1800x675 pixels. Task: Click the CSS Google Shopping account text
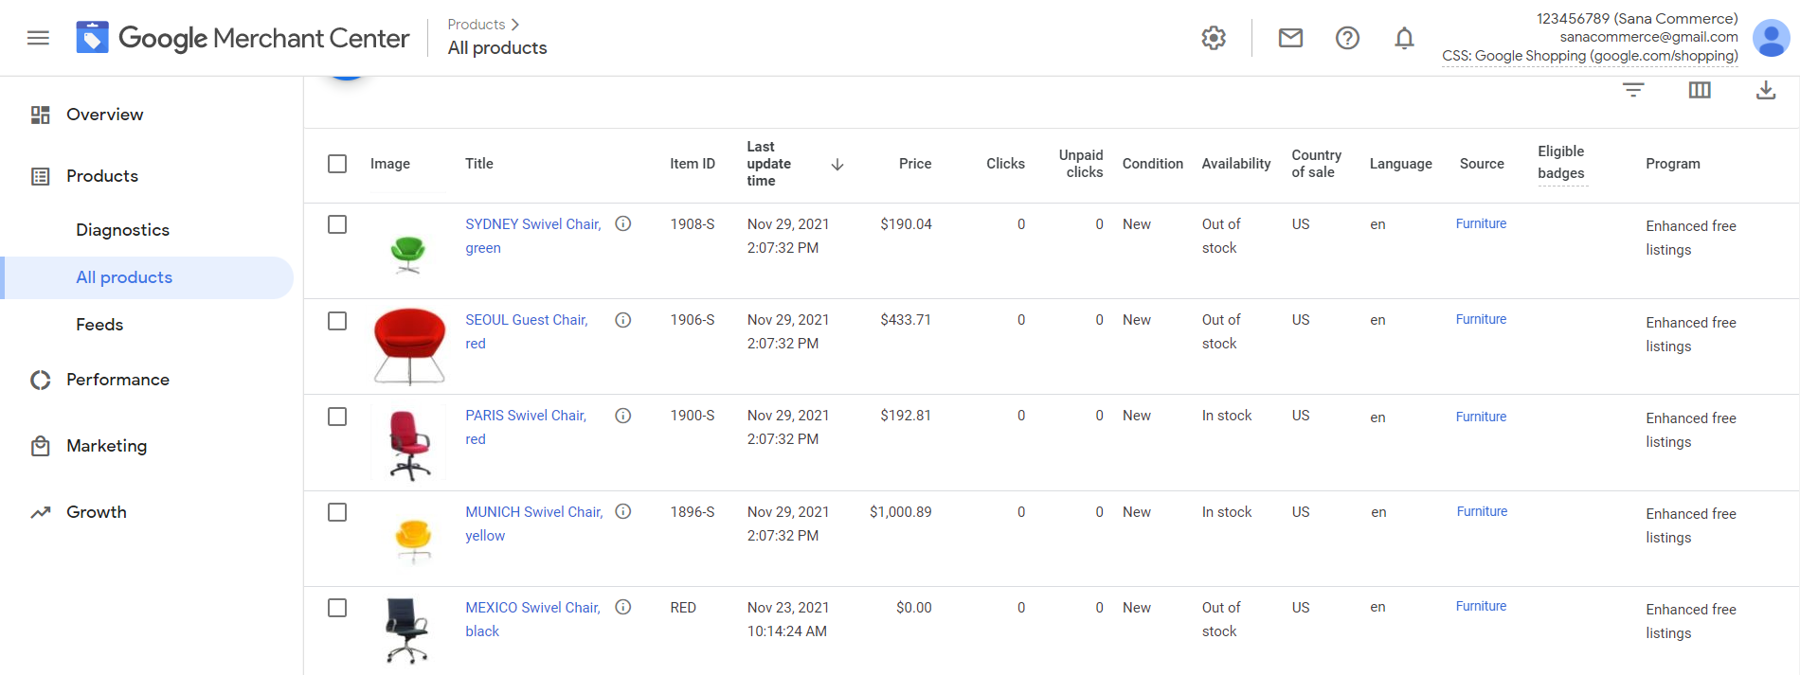1590,56
